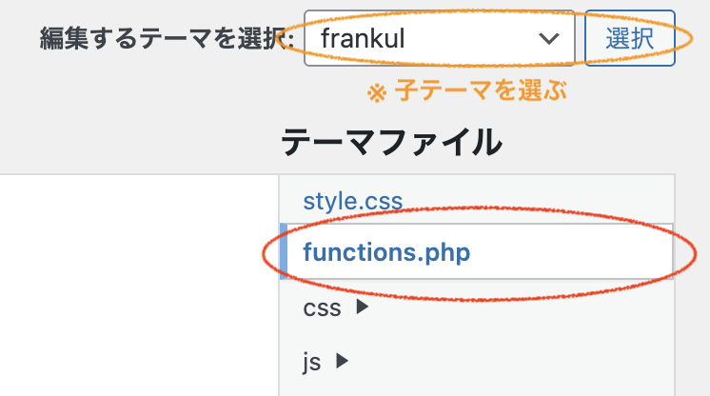Image resolution: width=710 pixels, height=396 pixels.
Task: Click the triangle icon beside css folder
Action: (362, 307)
